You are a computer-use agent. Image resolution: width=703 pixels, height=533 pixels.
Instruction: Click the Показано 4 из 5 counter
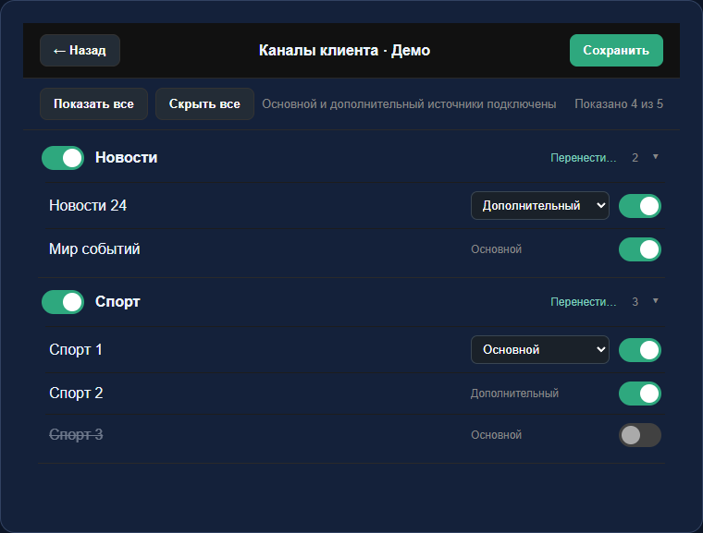tap(619, 103)
